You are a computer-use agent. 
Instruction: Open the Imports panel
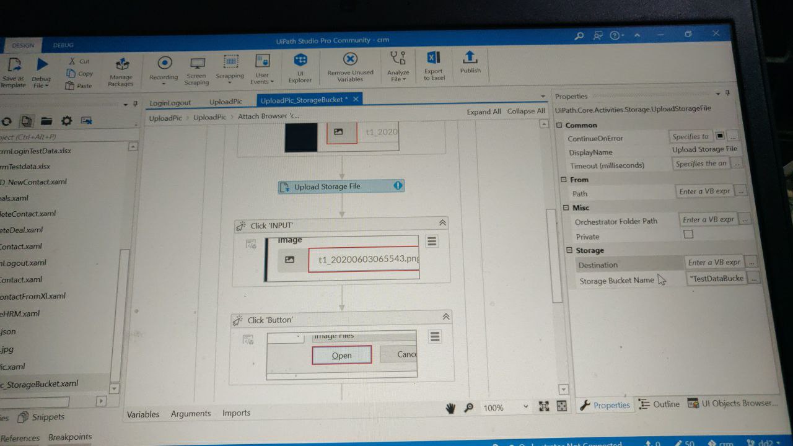coord(236,413)
